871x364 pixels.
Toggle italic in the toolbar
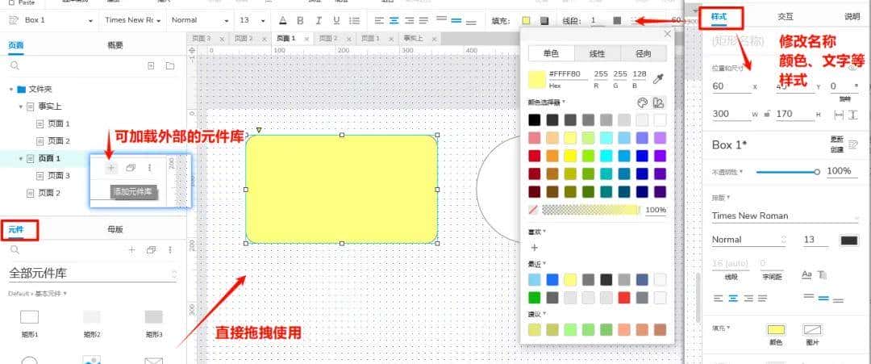(x=319, y=20)
